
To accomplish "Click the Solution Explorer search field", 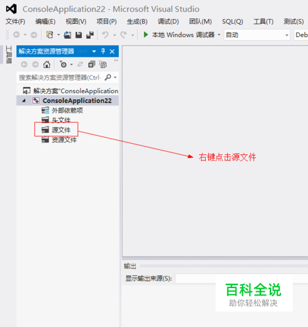I will (x=60, y=78).
